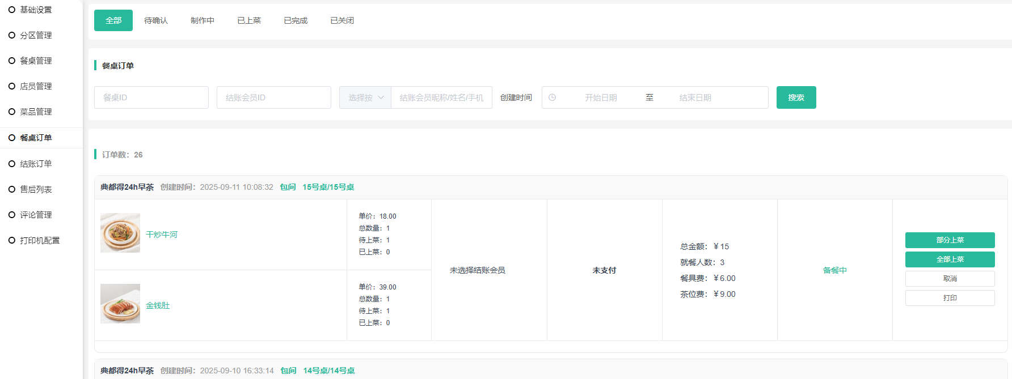
Task: Go to 分区管理 sidebar item
Action: pos(36,35)
